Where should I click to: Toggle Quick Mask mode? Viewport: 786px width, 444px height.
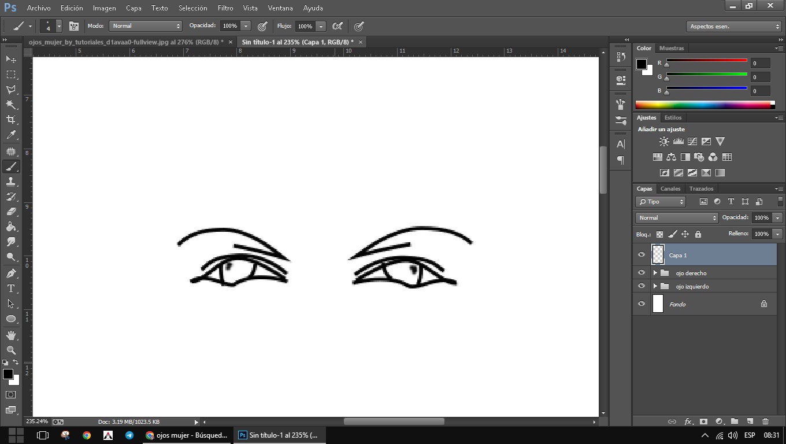pyautogui.click(x=11, y=394)
